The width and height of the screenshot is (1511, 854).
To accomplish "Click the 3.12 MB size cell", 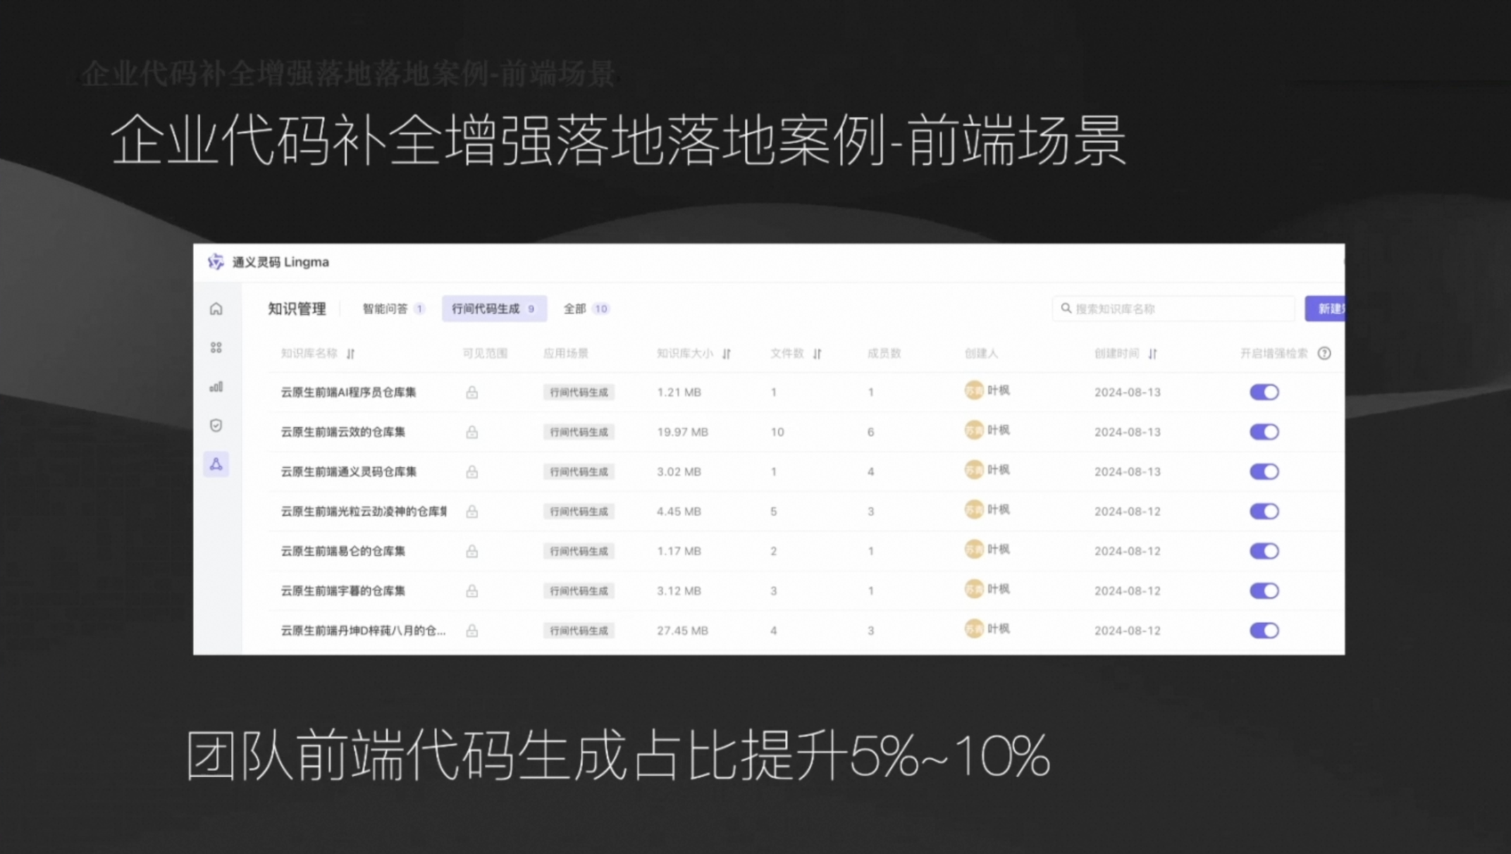I will [x=679, y=590].
